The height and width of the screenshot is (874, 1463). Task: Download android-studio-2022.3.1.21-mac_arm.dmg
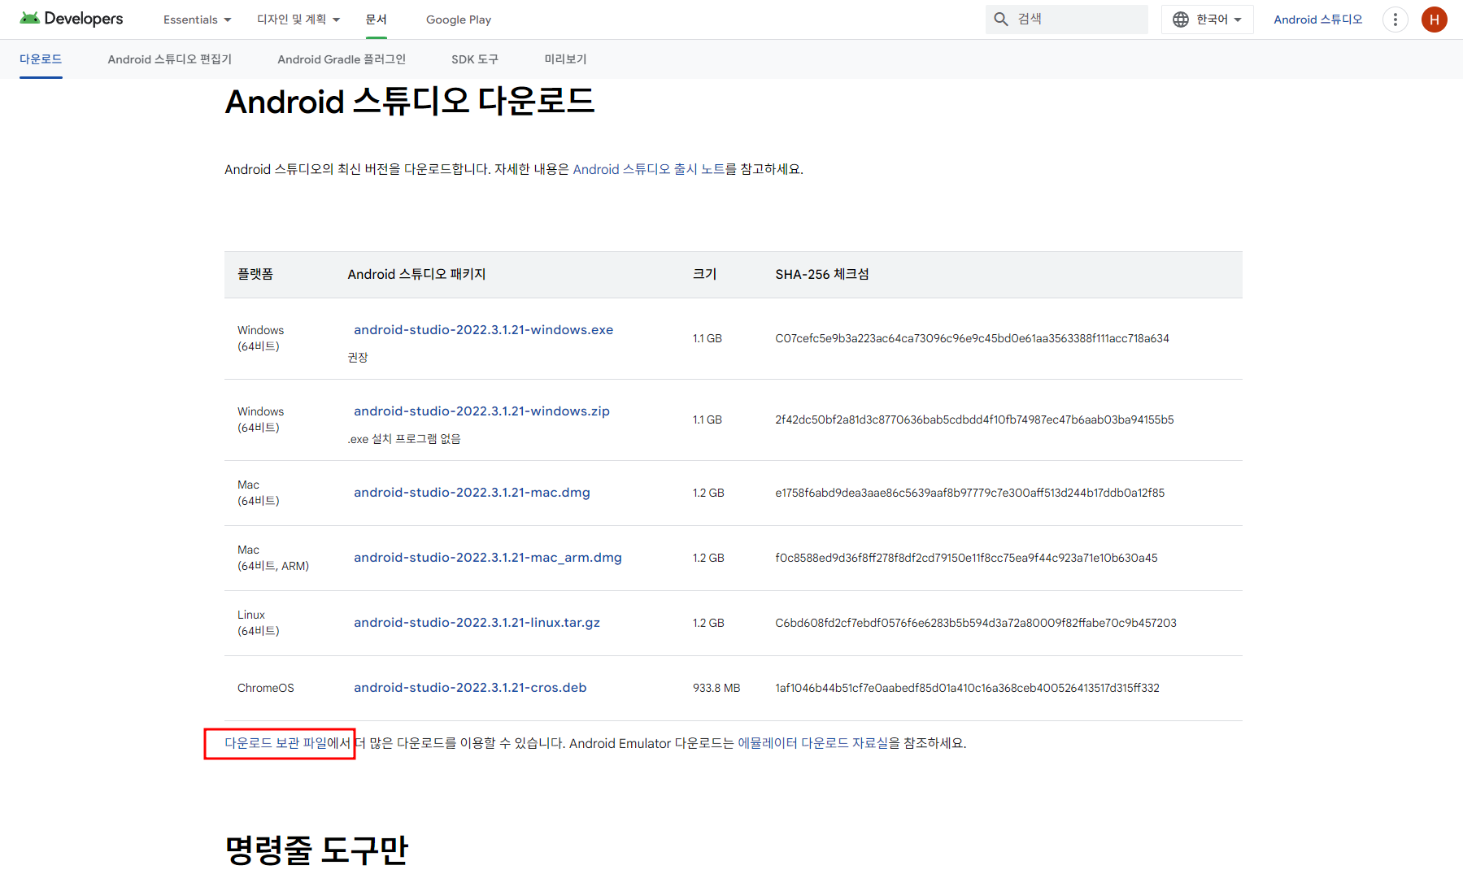[487, 558]
